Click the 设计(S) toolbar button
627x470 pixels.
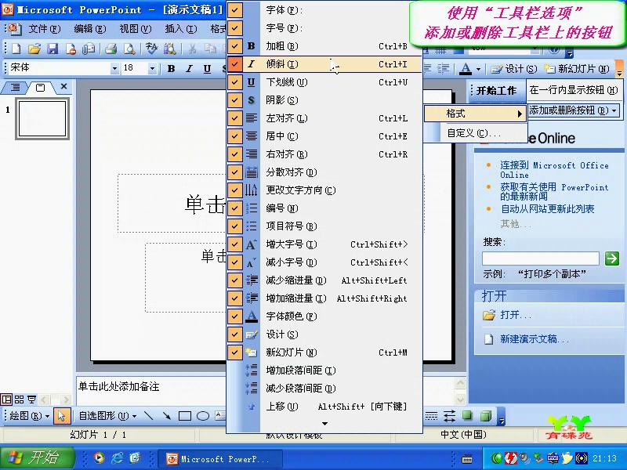point(514,69)
